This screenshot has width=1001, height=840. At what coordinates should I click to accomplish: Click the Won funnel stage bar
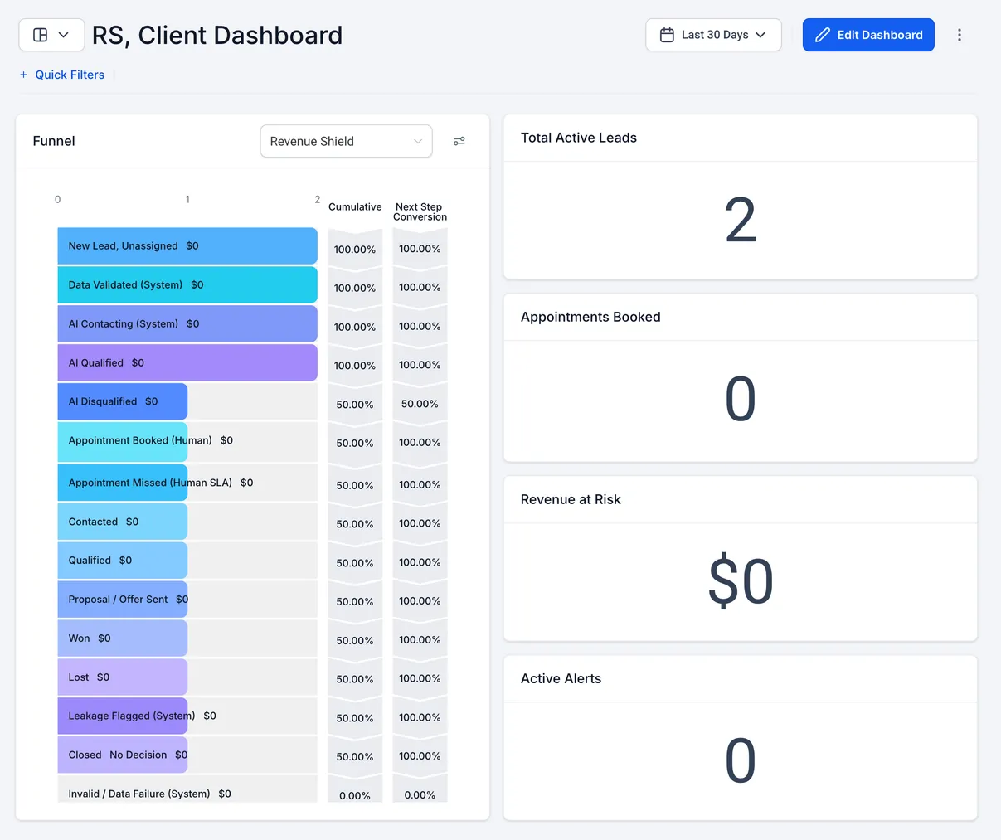(x=122, y=638)
